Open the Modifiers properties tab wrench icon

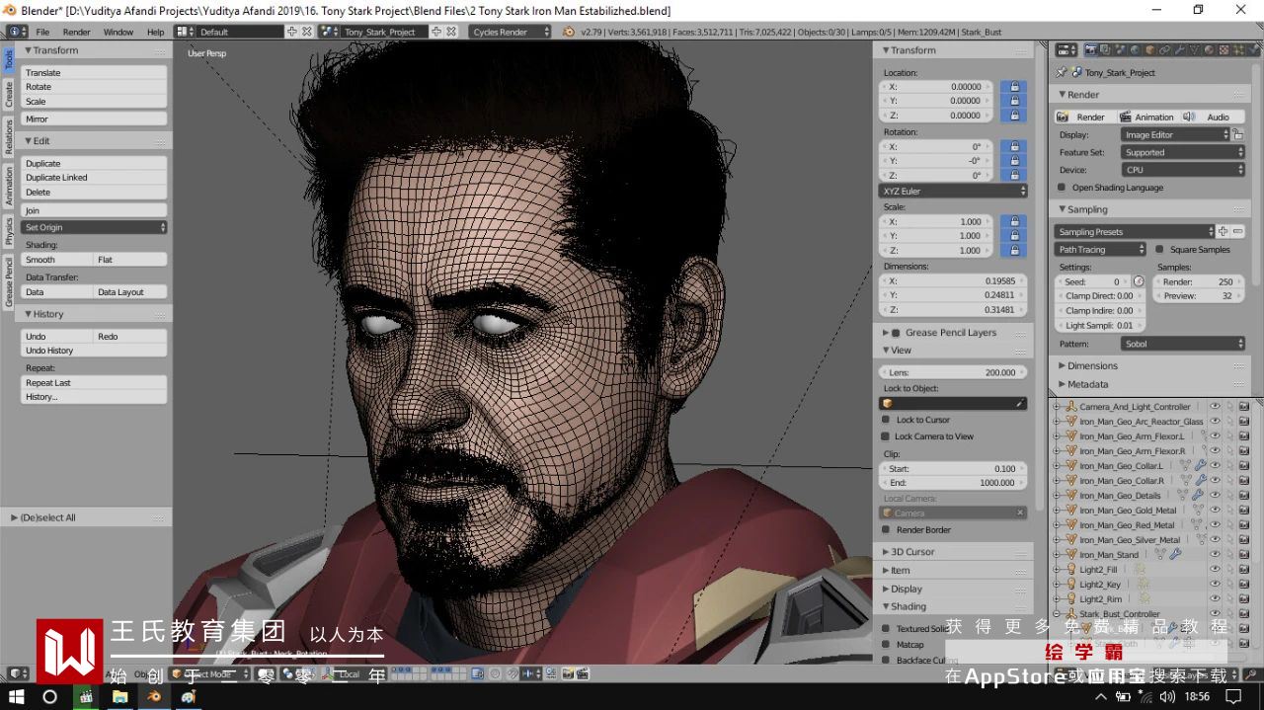[1179, 49]
